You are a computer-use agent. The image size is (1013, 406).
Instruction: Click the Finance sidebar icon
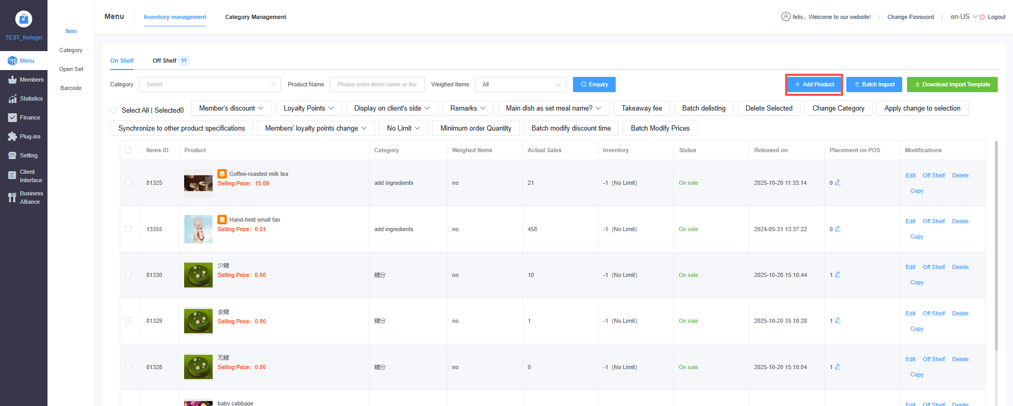12,118
